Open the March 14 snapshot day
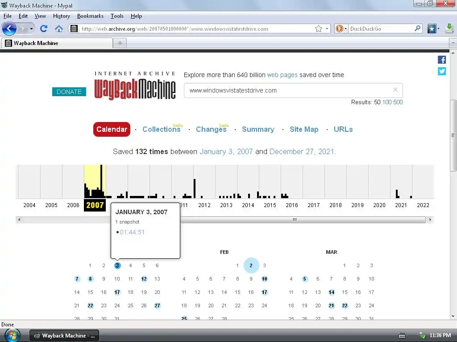Image resolution: width=457 pixels, height=342 pixels. click(332, 292)
